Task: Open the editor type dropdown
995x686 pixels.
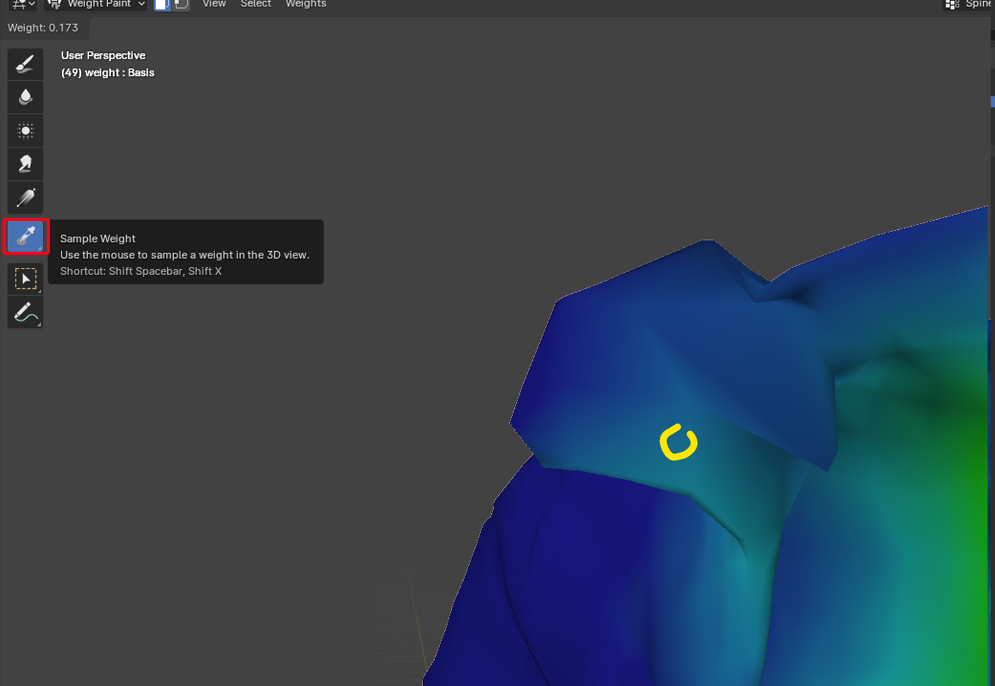Action: [x=24, y=4]
